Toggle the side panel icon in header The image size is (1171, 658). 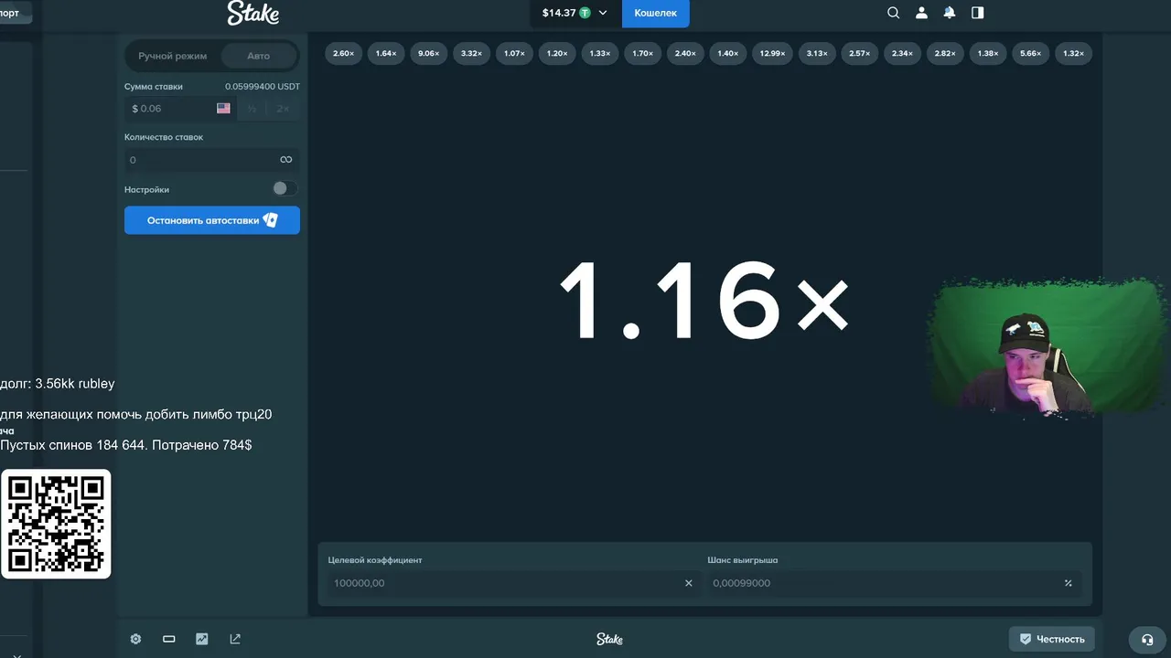click(x=977, y=13)
